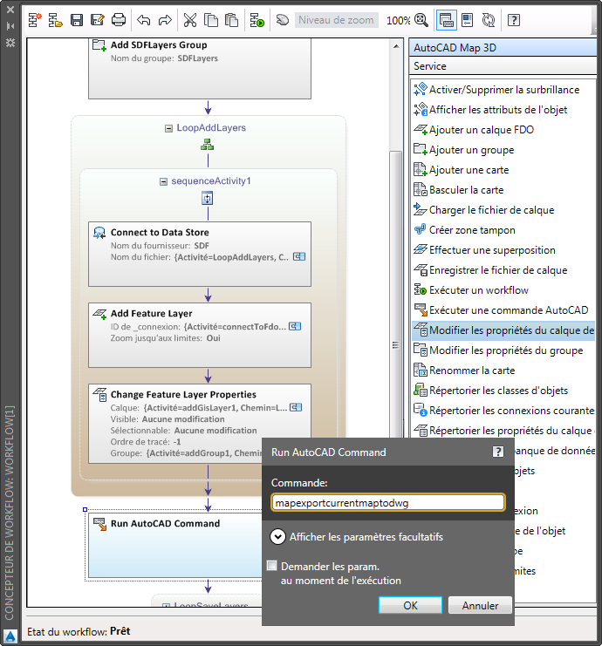Click the sequenceActivity1 sequence icon
This screenshot has width=602, height=646.
point(207,198)
